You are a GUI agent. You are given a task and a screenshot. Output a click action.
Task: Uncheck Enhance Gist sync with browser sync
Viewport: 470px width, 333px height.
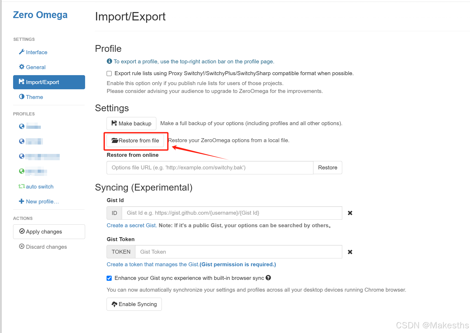[x=109, y=278]
